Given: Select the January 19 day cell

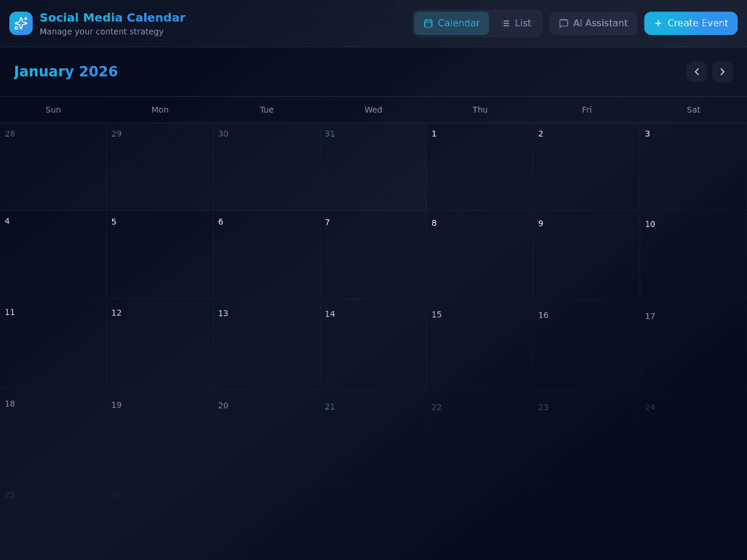Looking at the screenshot, I should point(160,438).
